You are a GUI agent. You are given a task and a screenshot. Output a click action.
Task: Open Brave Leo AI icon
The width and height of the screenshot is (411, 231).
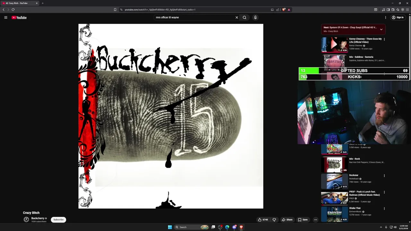pyautogui.click(x=398, y=10)
